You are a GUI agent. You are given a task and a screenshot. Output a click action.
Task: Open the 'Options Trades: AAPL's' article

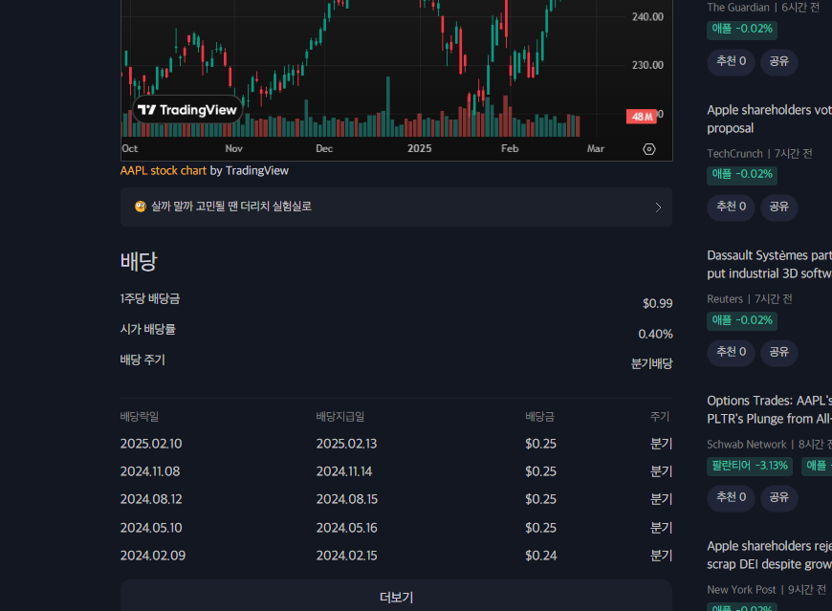(770, 409)
